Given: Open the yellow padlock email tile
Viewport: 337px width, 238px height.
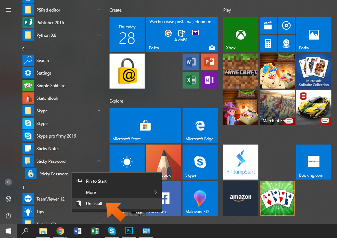Looking at the screenshot, I should pos(127,71).
